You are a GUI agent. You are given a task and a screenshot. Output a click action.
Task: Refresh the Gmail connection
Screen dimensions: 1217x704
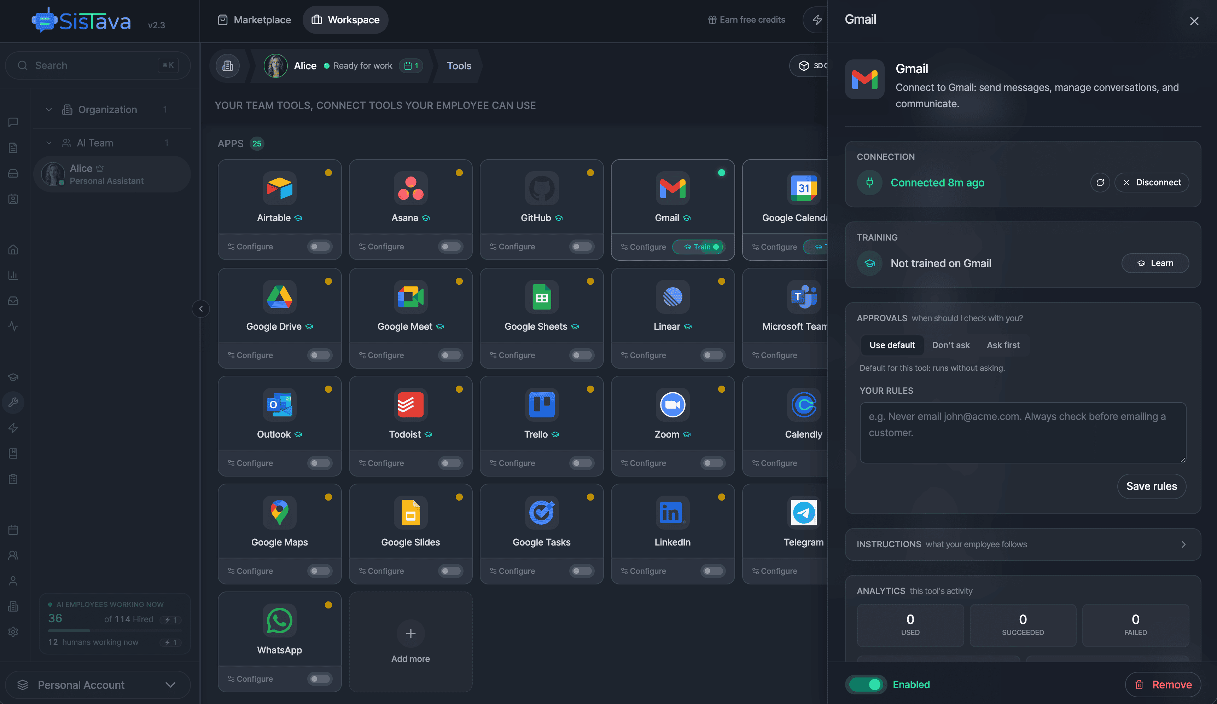tap(1100, 183)
